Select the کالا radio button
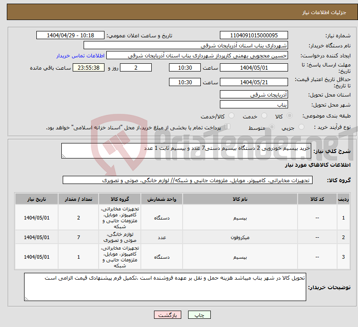This screenshot has height=327, width=358. [x=289, y=116]
